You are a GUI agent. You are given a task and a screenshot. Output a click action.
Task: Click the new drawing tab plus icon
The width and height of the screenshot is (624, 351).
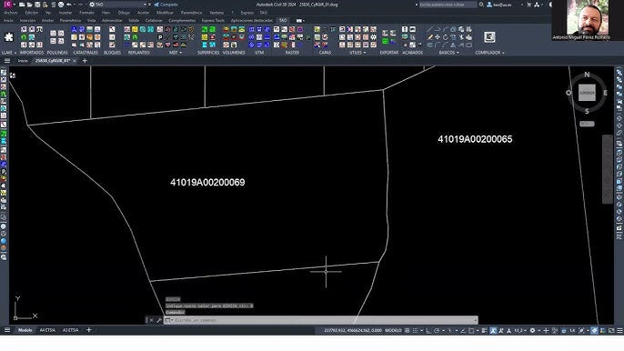point(85,61)
